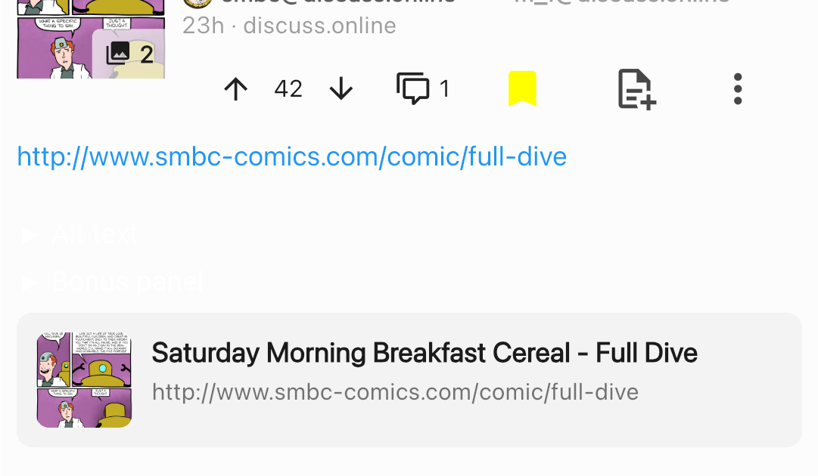Open the comments speech bubble icon
The height and width of the screenshot is (476, 818).
[412, 89]
